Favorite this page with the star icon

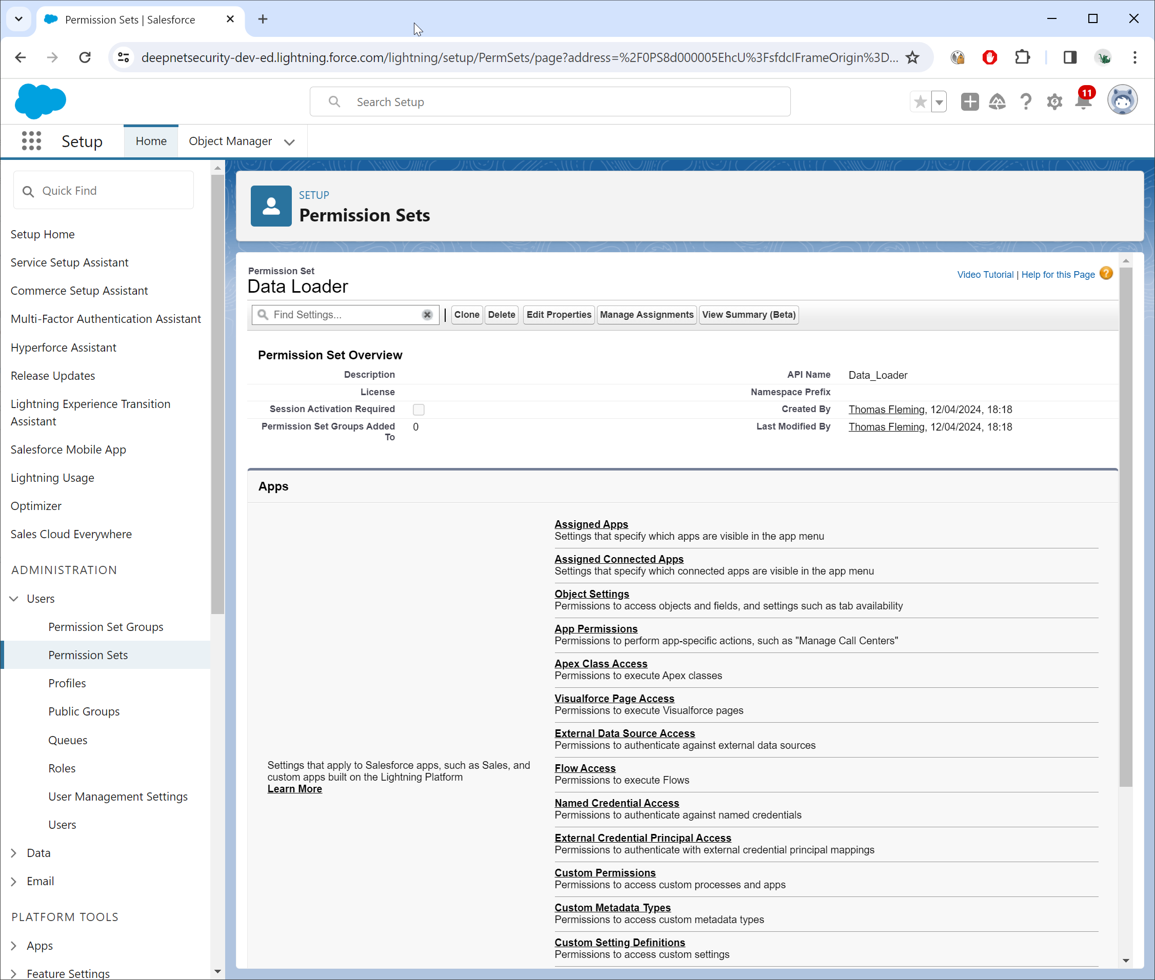click(x=921, y=101)
